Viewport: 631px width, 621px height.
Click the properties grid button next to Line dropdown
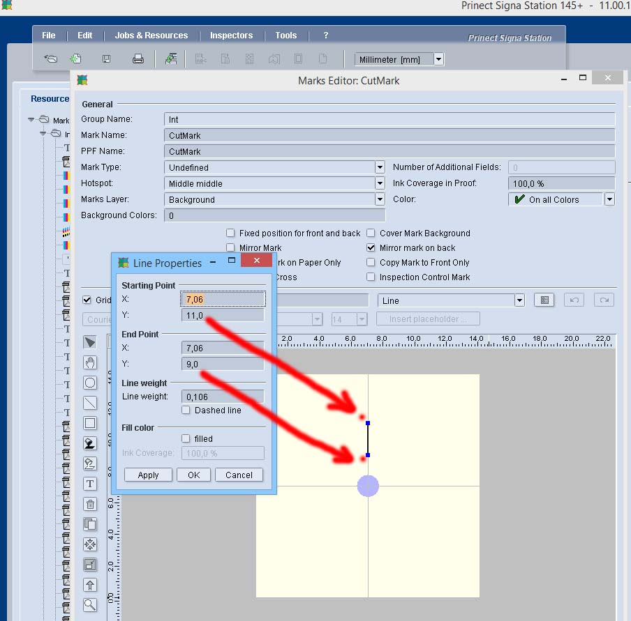tap(544, 300)
